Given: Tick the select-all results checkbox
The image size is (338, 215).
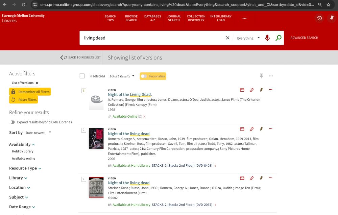Looking at the screenshot, I should click(82, 76).
